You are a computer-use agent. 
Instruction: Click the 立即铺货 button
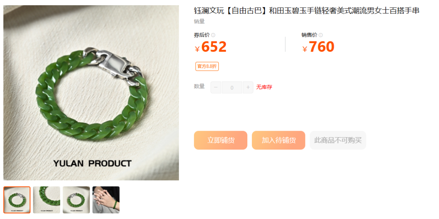221,140
